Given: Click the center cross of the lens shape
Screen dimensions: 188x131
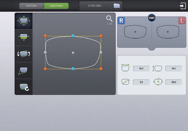Looking at the screenshot, I should click(73, 53).
